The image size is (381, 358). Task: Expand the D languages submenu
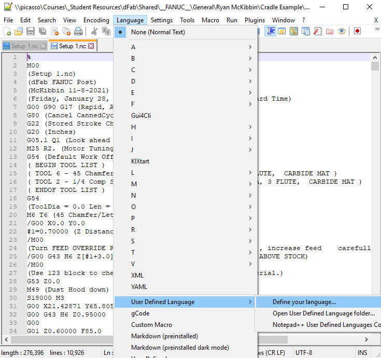click(x=186, y=81)
